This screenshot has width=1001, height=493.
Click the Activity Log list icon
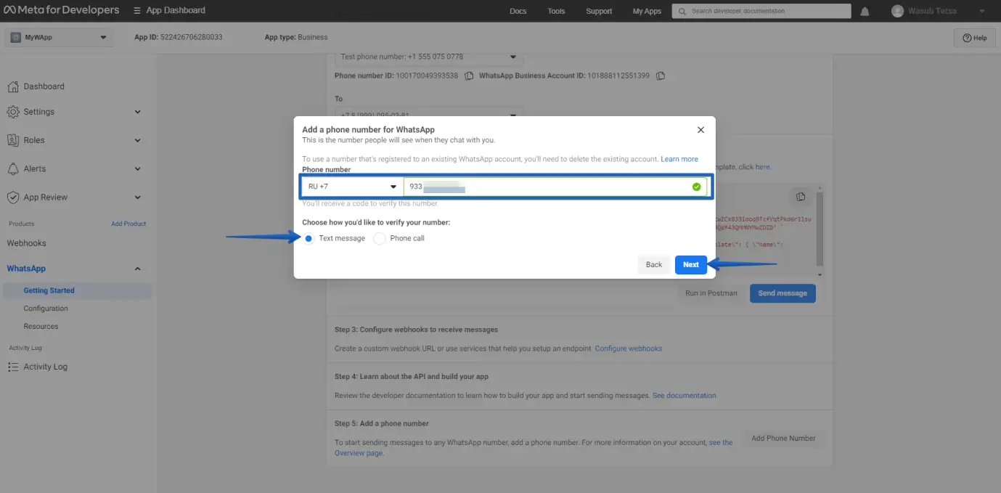[x=13, y=367]
